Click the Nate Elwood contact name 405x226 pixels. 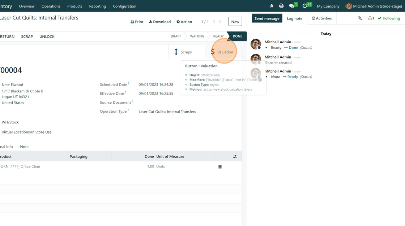[12, 85]
